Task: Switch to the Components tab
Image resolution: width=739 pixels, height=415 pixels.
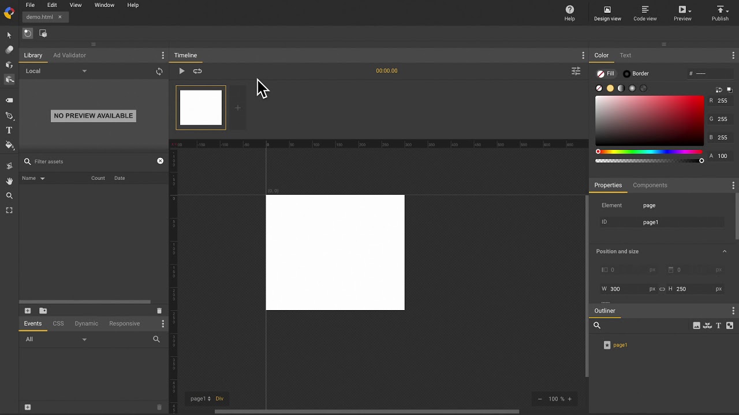Action: pyautogui.click(x=650, y=185)
